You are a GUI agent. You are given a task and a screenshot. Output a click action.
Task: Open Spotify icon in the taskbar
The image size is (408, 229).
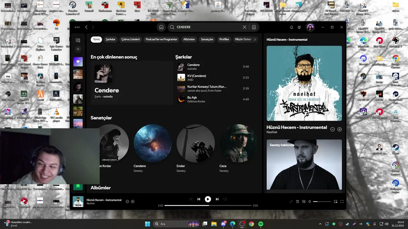[261, 224]
